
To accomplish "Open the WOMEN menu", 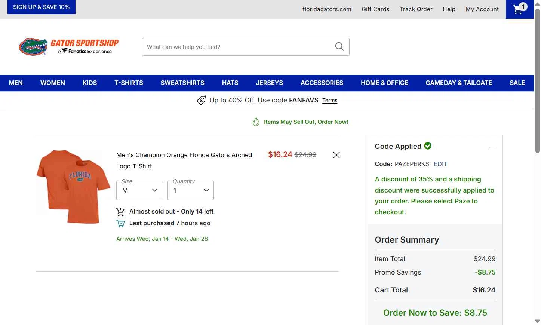I will (x=53, y=83).
